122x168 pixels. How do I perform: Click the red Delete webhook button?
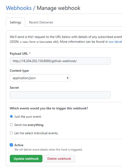pyautogui.click(x=59, y=158)
